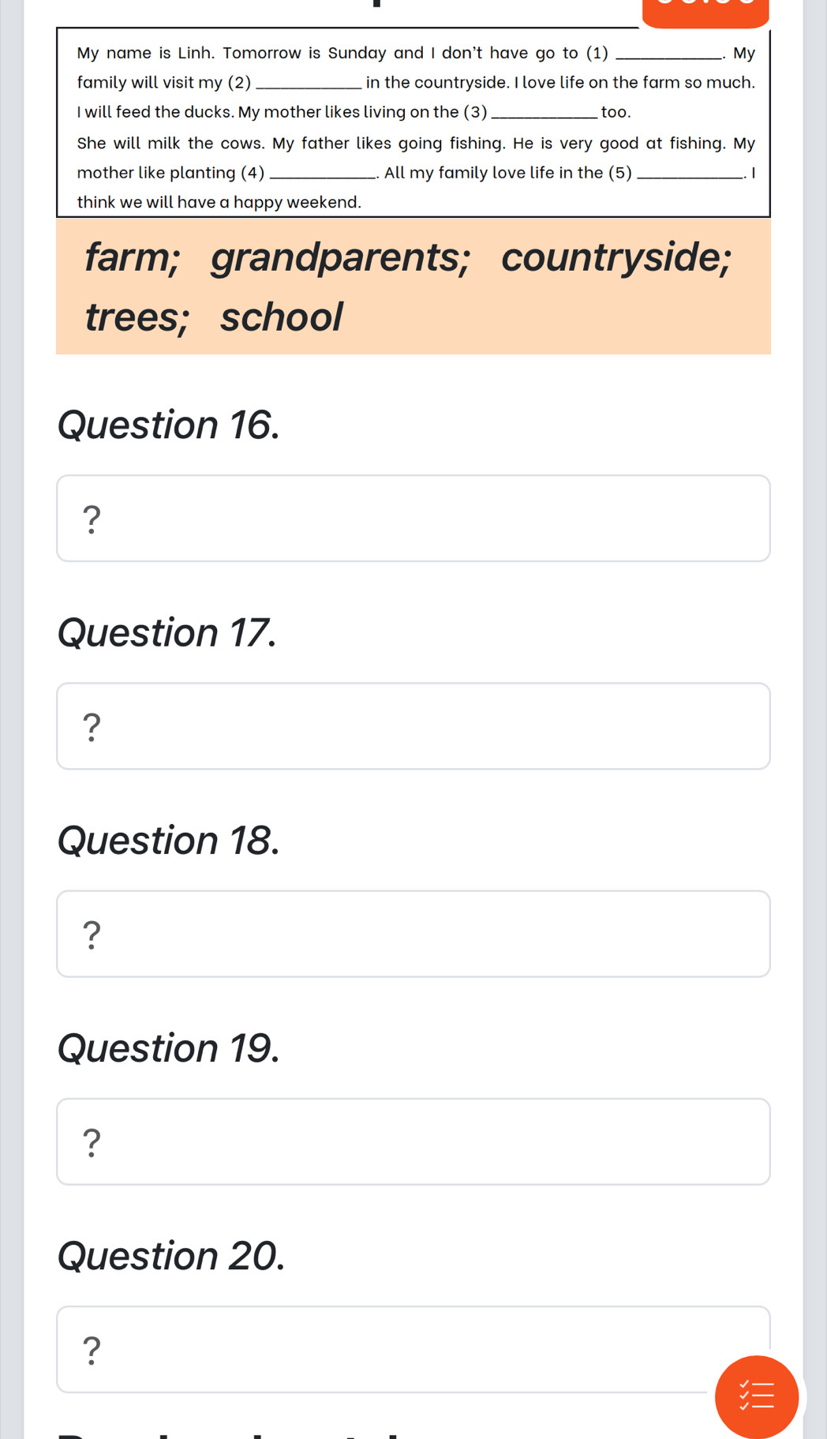Select the word 'grandparents' in word bank

pyautogui.click(x=341, y=259)
